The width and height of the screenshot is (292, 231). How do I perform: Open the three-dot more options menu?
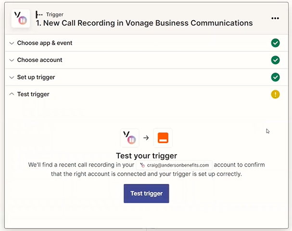click(x=275, y=18)
